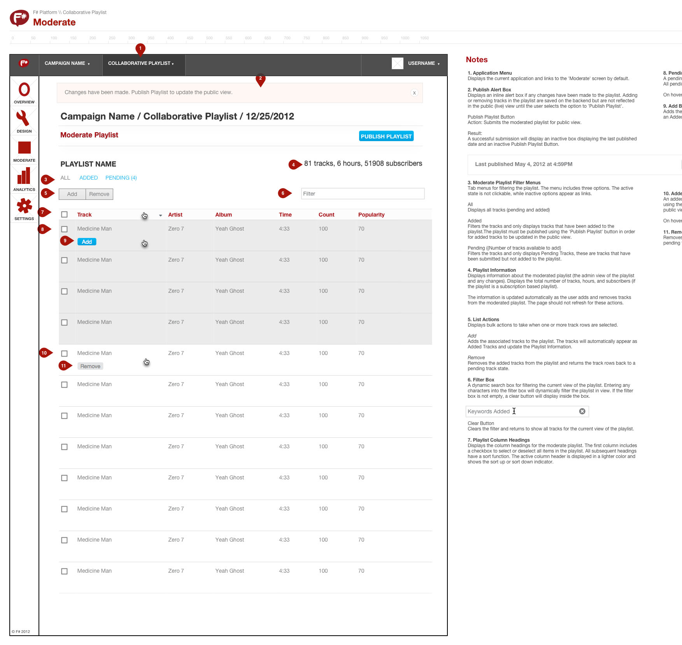Open the Collaborative Playlist menu
The height and width of the screenshot is (645, 682).
click(x=141, y=63)
